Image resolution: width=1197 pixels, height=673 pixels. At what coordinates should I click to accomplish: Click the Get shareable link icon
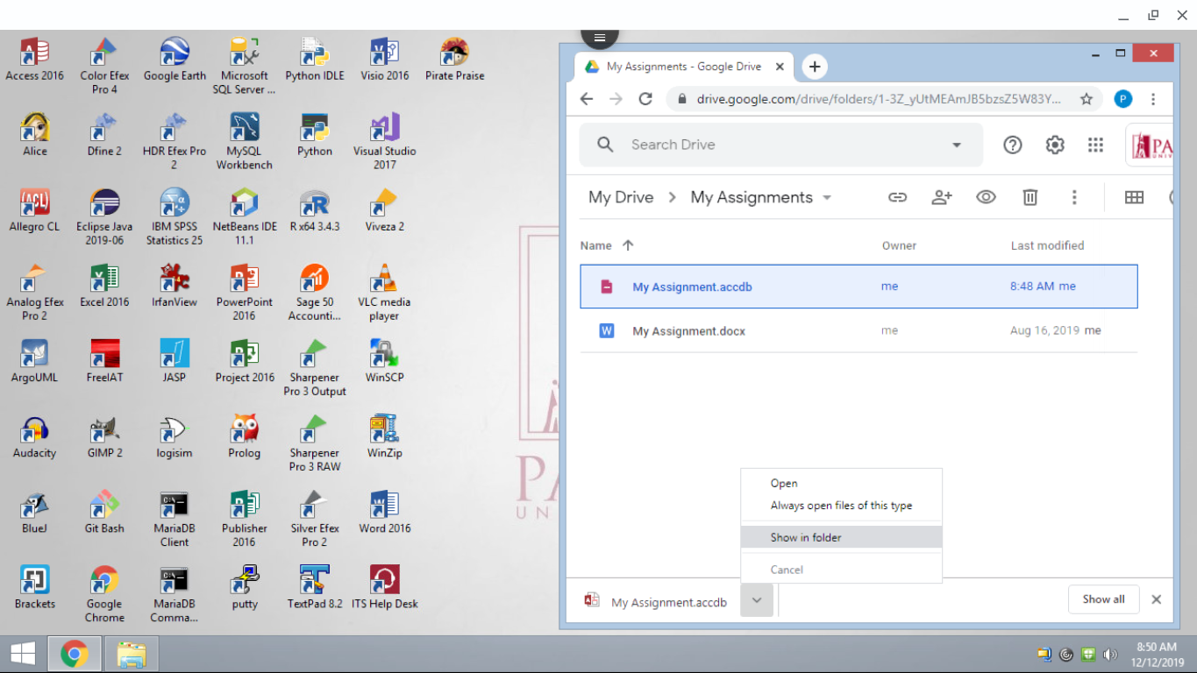pos(897,197)
